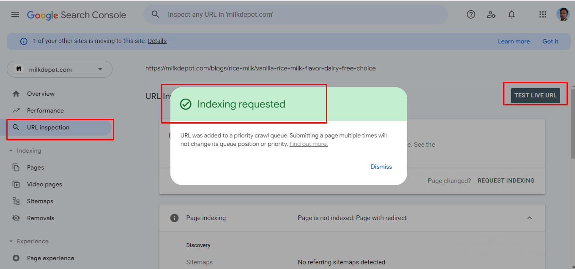Collapse the Indexing sidebar section
The image size is (575, 269).
(x=11, y=151)
